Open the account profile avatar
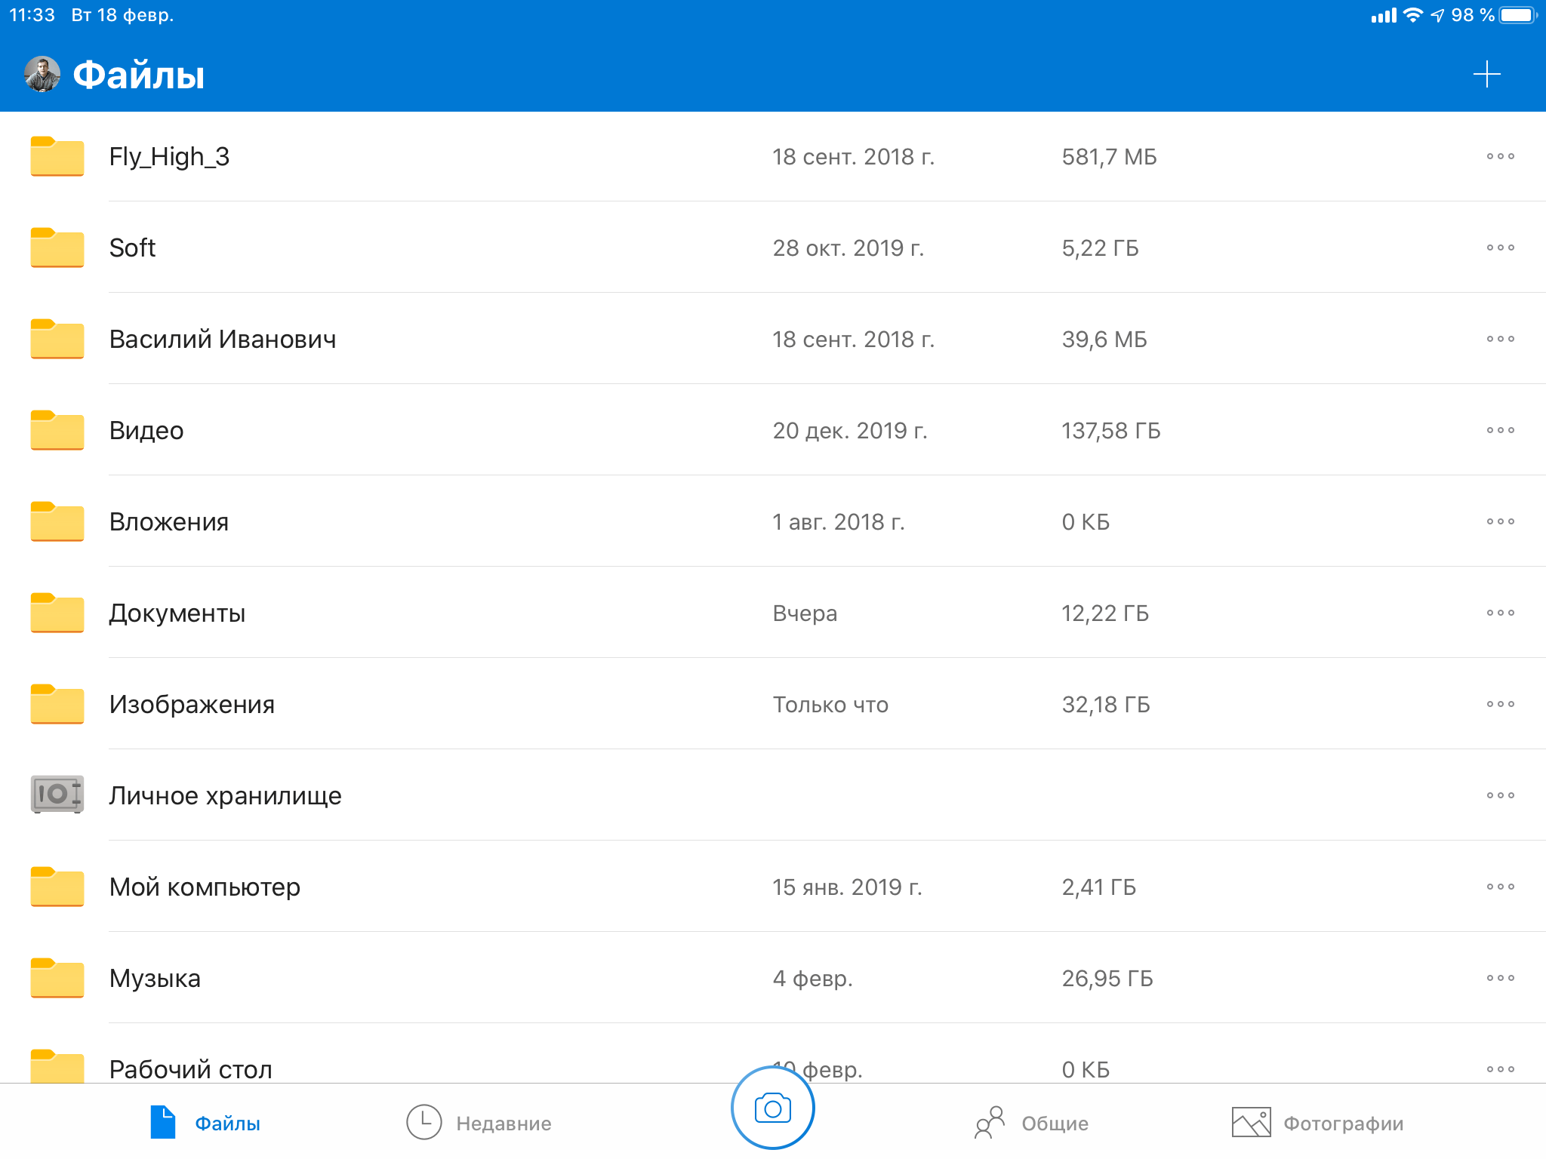Image resolution: width=1546 pixels, height=1159 pixels. point(42,75)
